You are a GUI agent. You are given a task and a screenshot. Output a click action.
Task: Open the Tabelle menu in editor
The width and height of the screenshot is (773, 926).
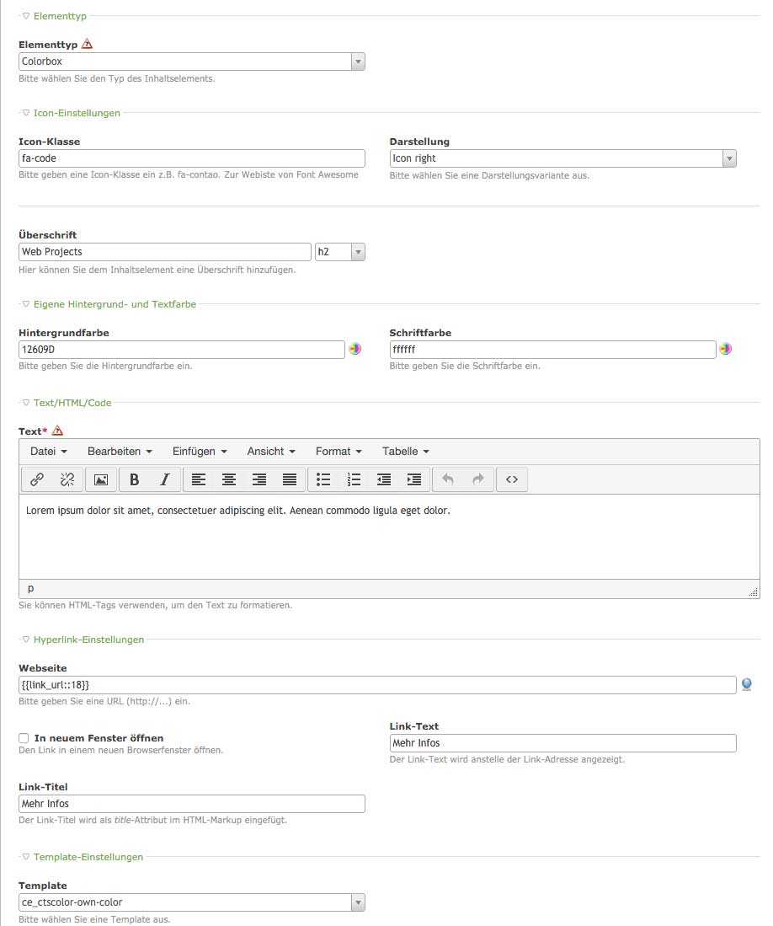pyautogui.click(x=405, y=452)
